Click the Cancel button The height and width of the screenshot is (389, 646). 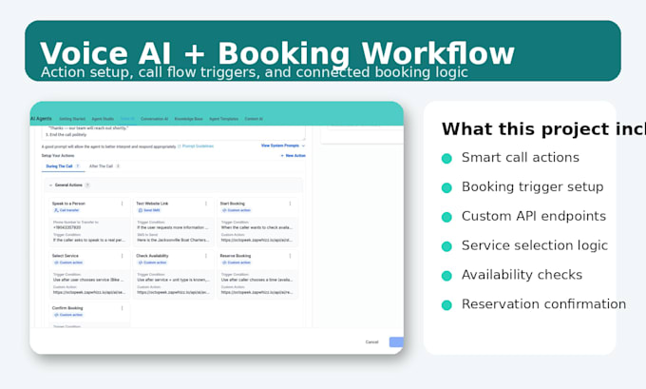click(x=371, y=342)
